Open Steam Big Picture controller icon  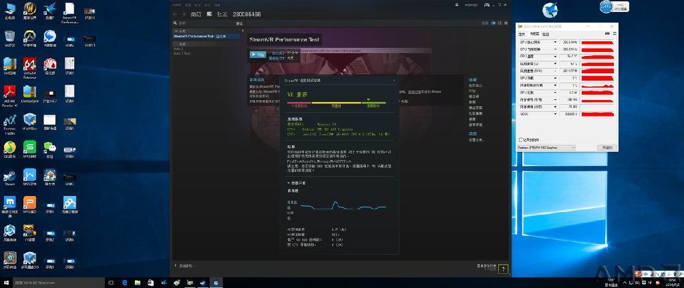click(x=486, y=5)
